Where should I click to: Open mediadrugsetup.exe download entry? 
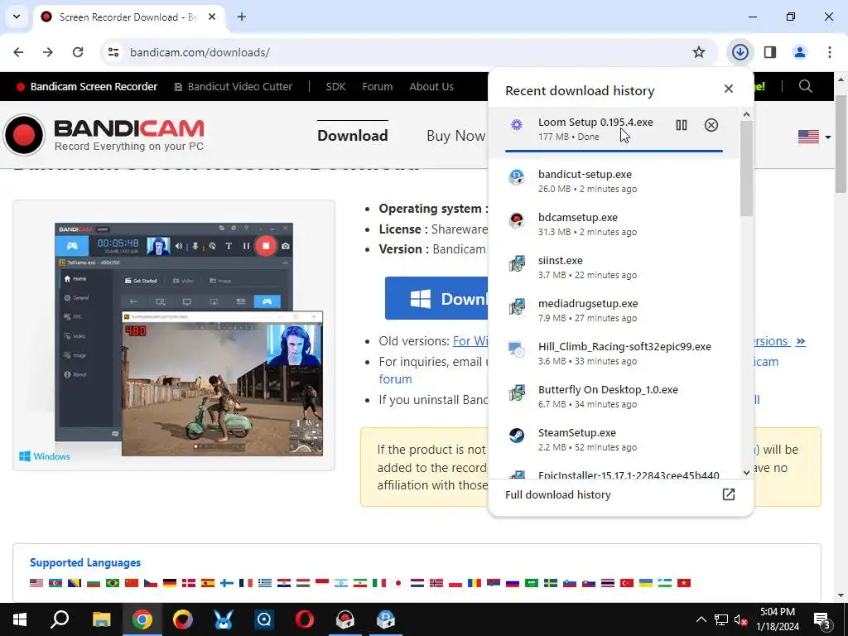(614, 311)
